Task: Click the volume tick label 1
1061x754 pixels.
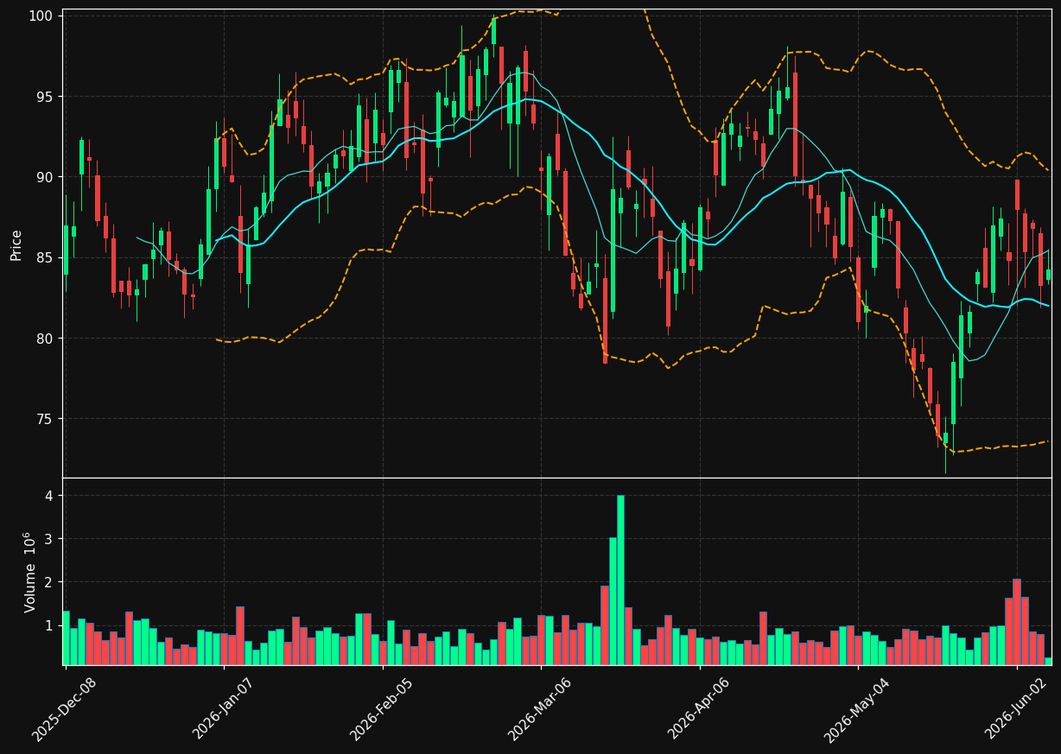Action: [49, 626]
